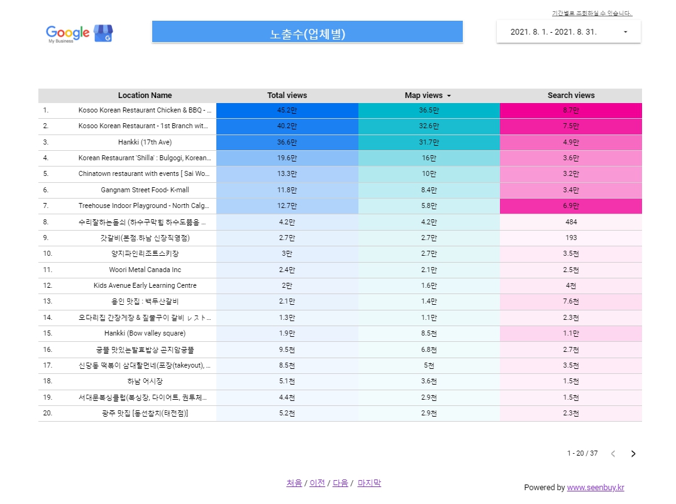Click the 처음 pagination link
Image resolution: width=676 pixels, height=504 pixels.
293,483
